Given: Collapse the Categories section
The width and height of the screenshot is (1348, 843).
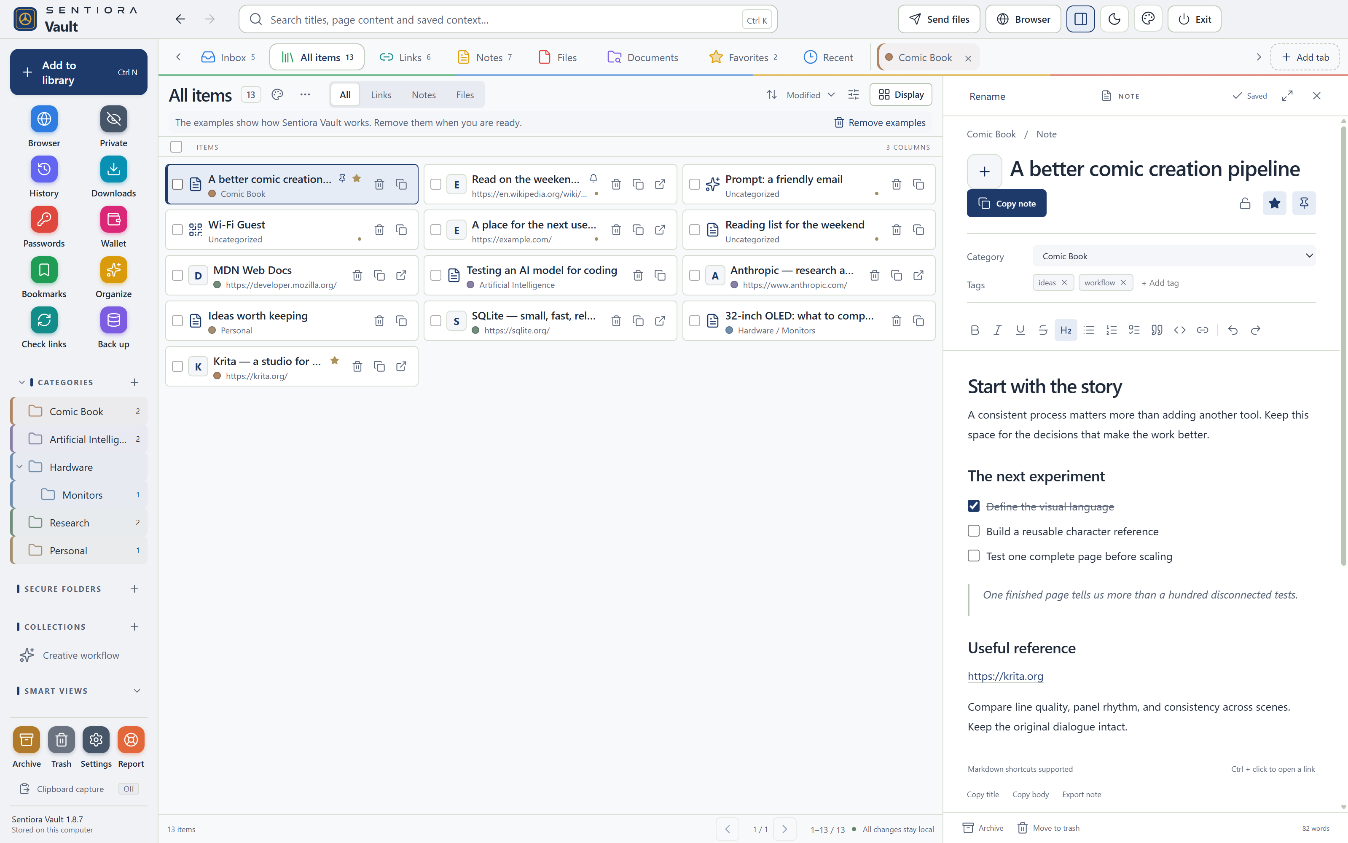Looking at the screenshot, I should [x=22, y=382].
